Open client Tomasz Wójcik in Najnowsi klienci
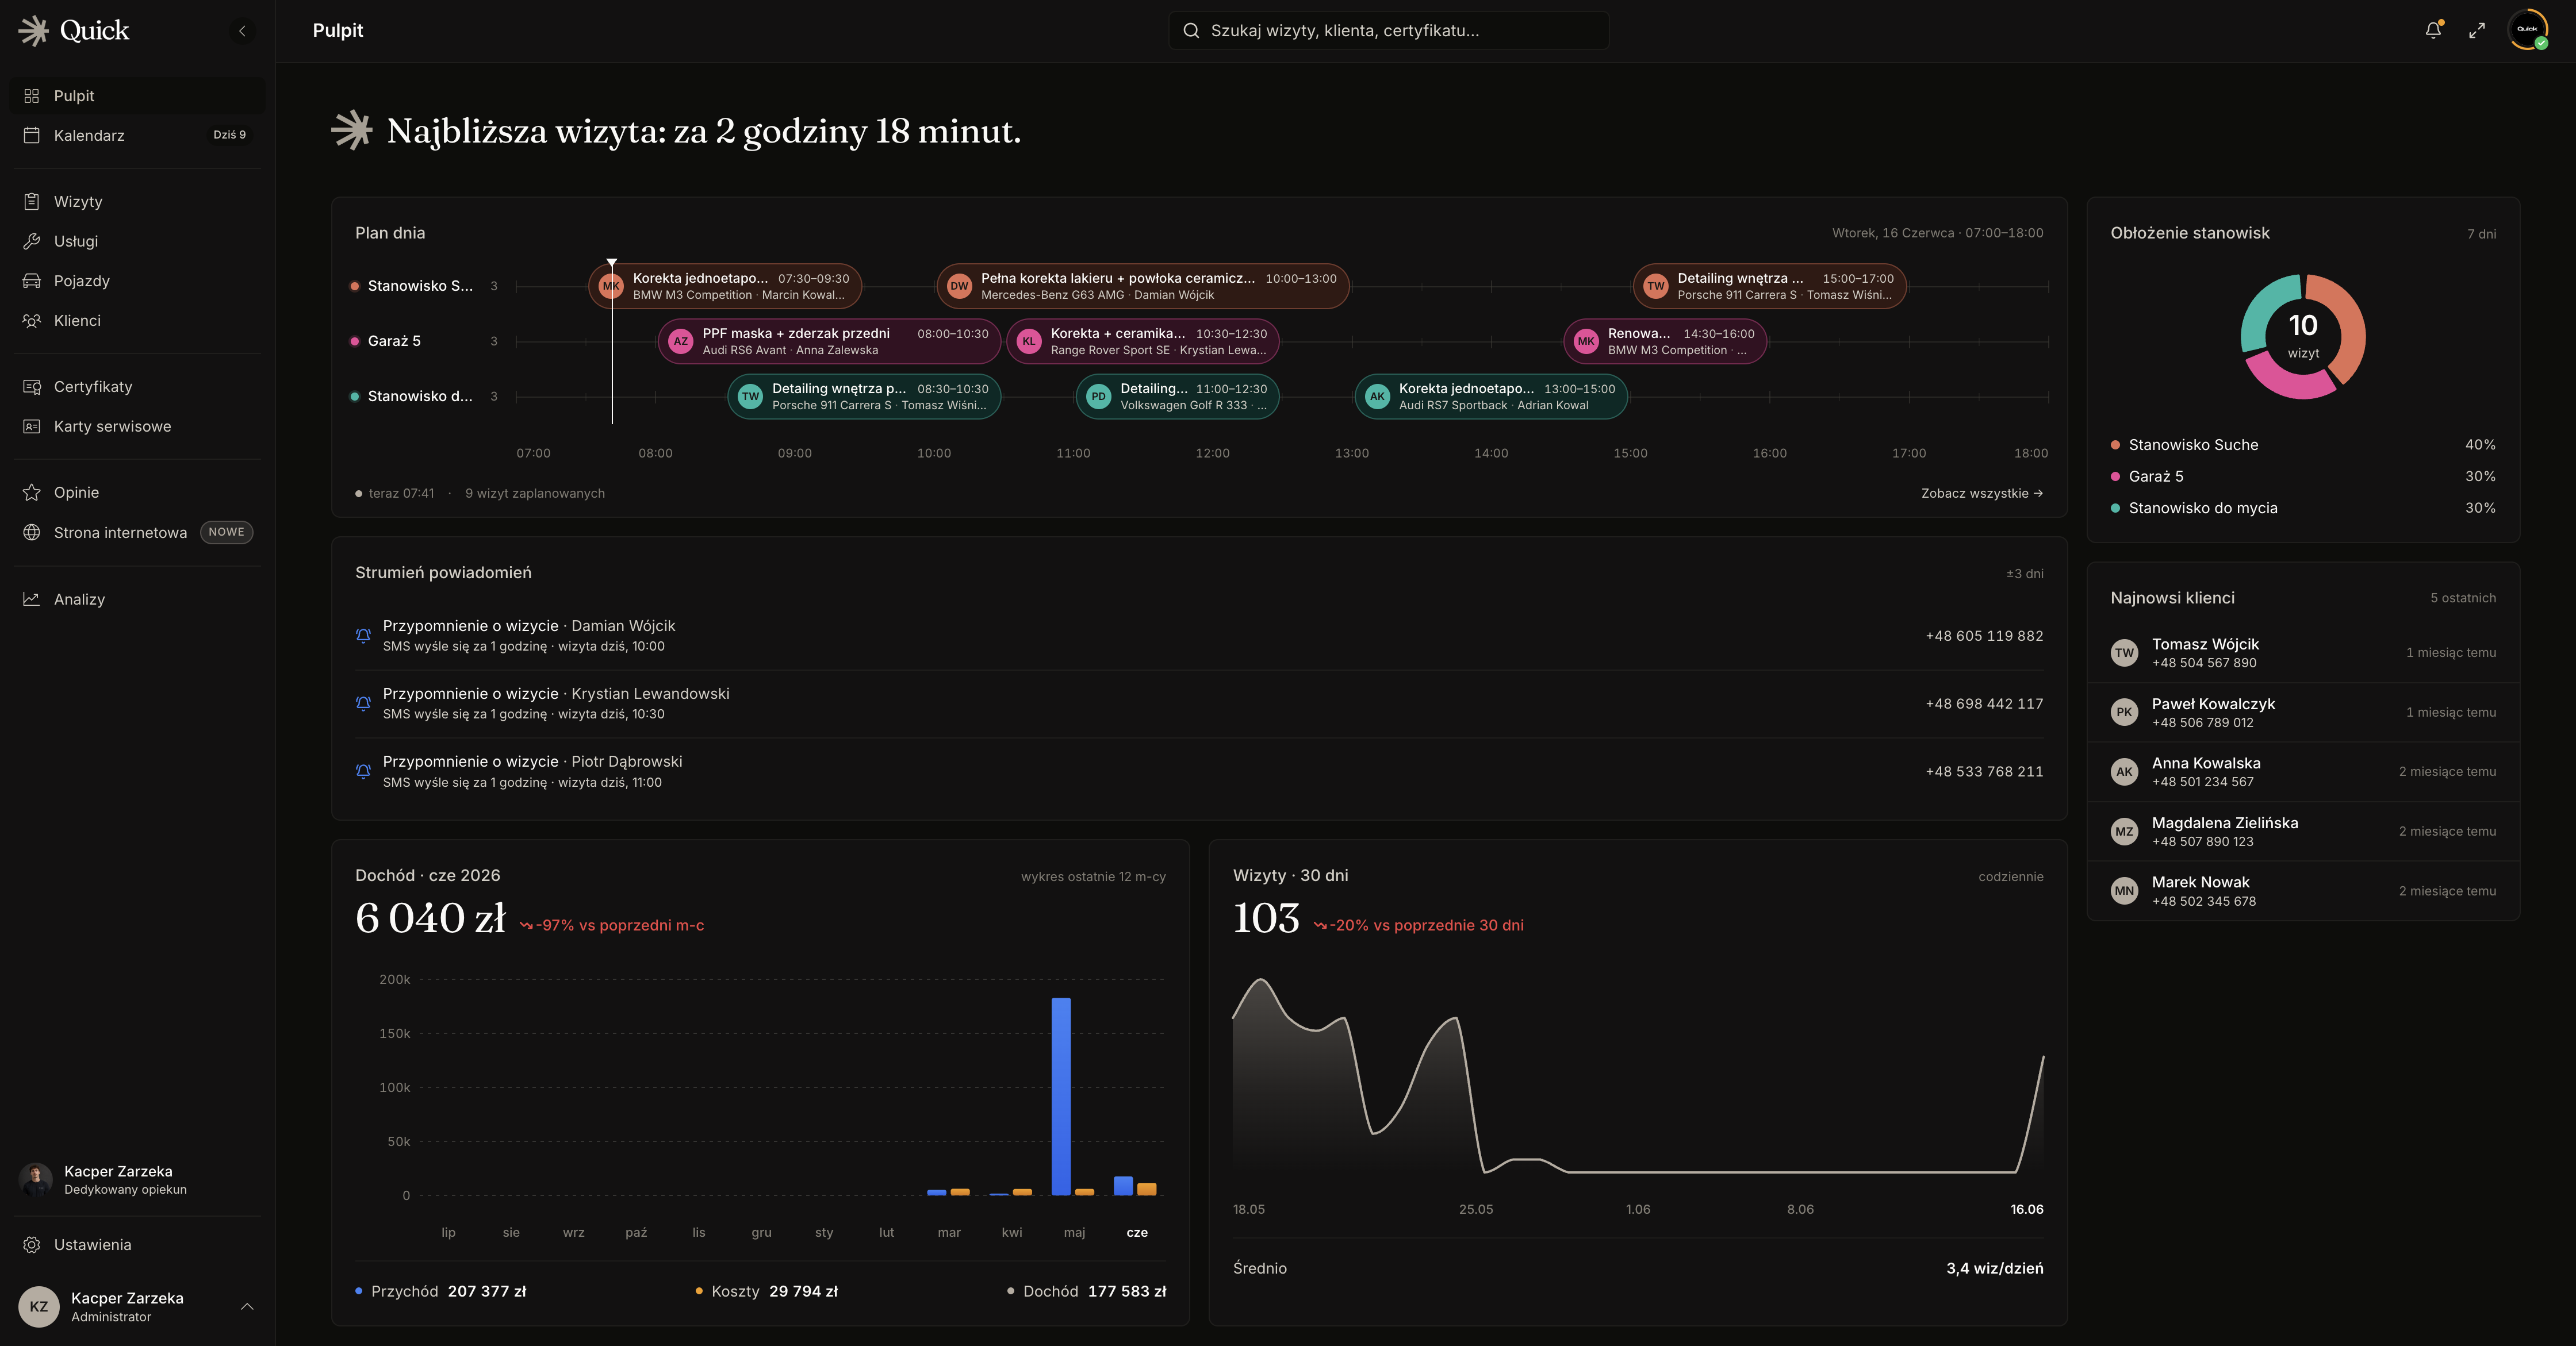Viewport: 2576px width, 1346px height. [2302, 652]
